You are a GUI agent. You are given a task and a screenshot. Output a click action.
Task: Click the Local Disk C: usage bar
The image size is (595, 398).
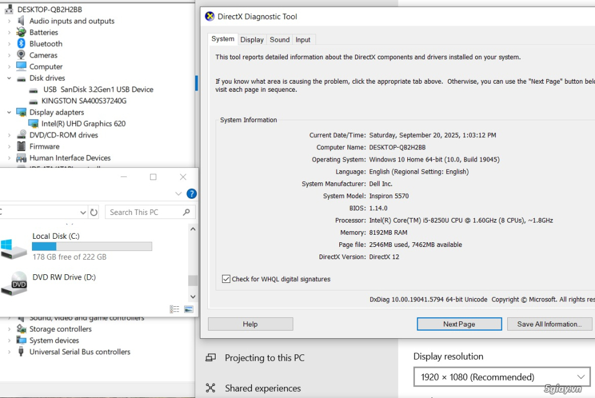93,246
